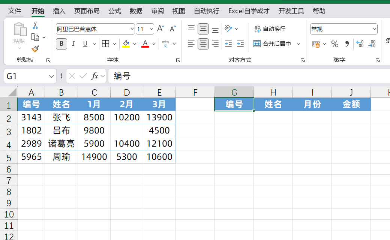Select cell containing 诸葛亮

(x=61, y=144)
